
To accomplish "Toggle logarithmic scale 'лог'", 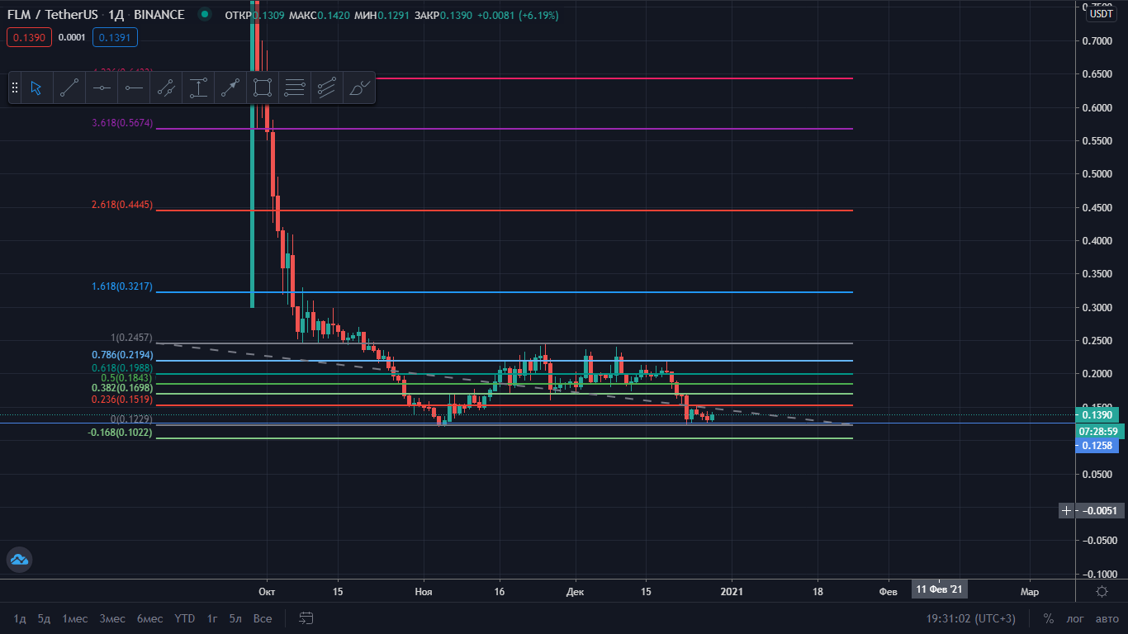I will [x=1075, y=618].
